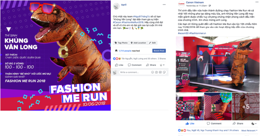Like April's post with thumbs-up

pyautogui.click(x=119, y=65)
